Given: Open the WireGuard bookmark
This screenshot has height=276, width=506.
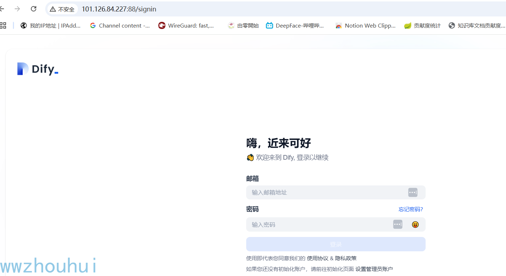Looking at the screenshot, I should [x=186, y=25].
